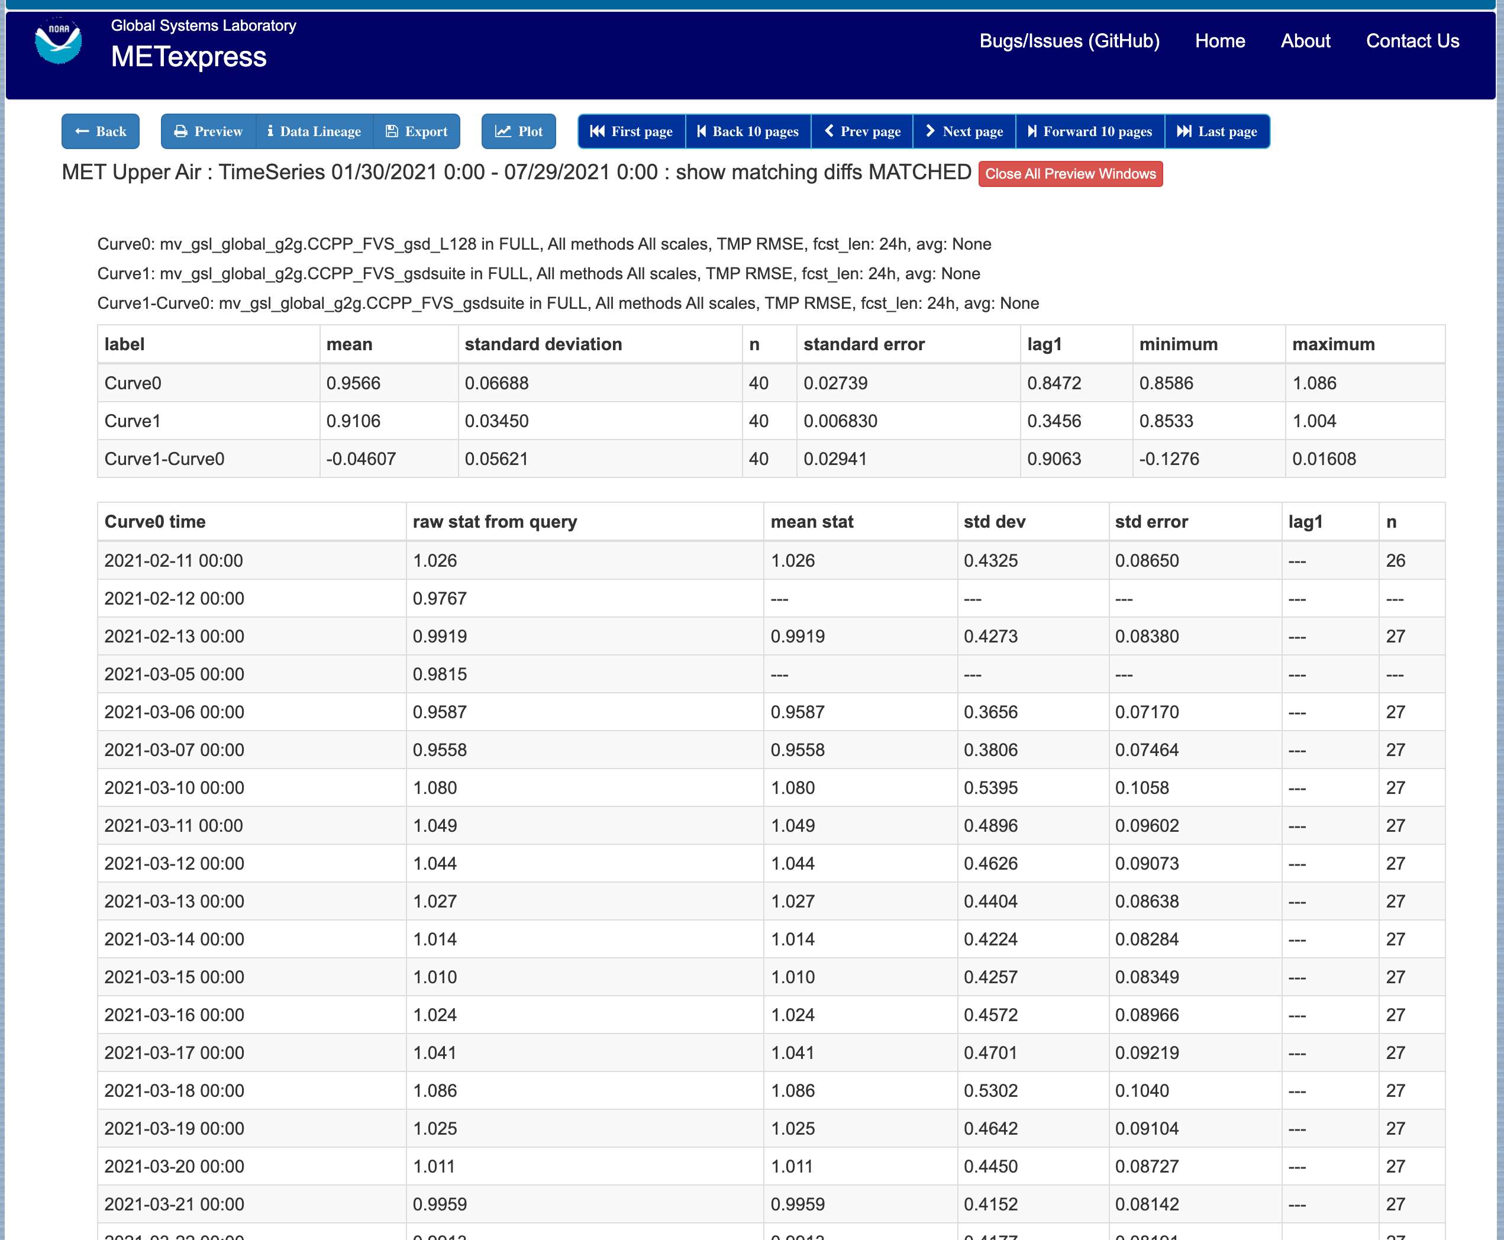The image size is (1504, 1240).
Task: Export the data with the Export button
Action: (417, 131)
